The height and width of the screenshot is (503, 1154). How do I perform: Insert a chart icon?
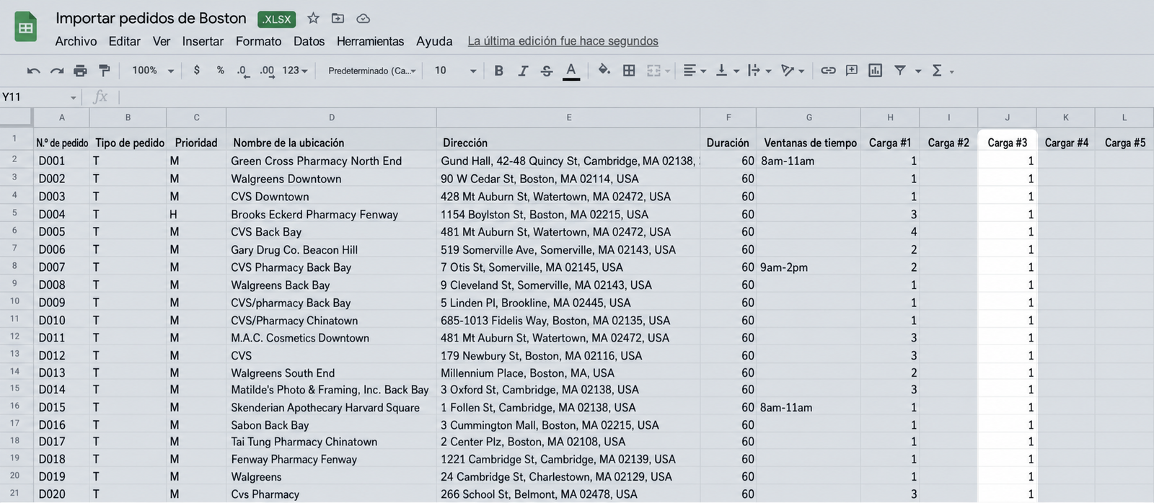pyautogui.click(x=875, y=71)
